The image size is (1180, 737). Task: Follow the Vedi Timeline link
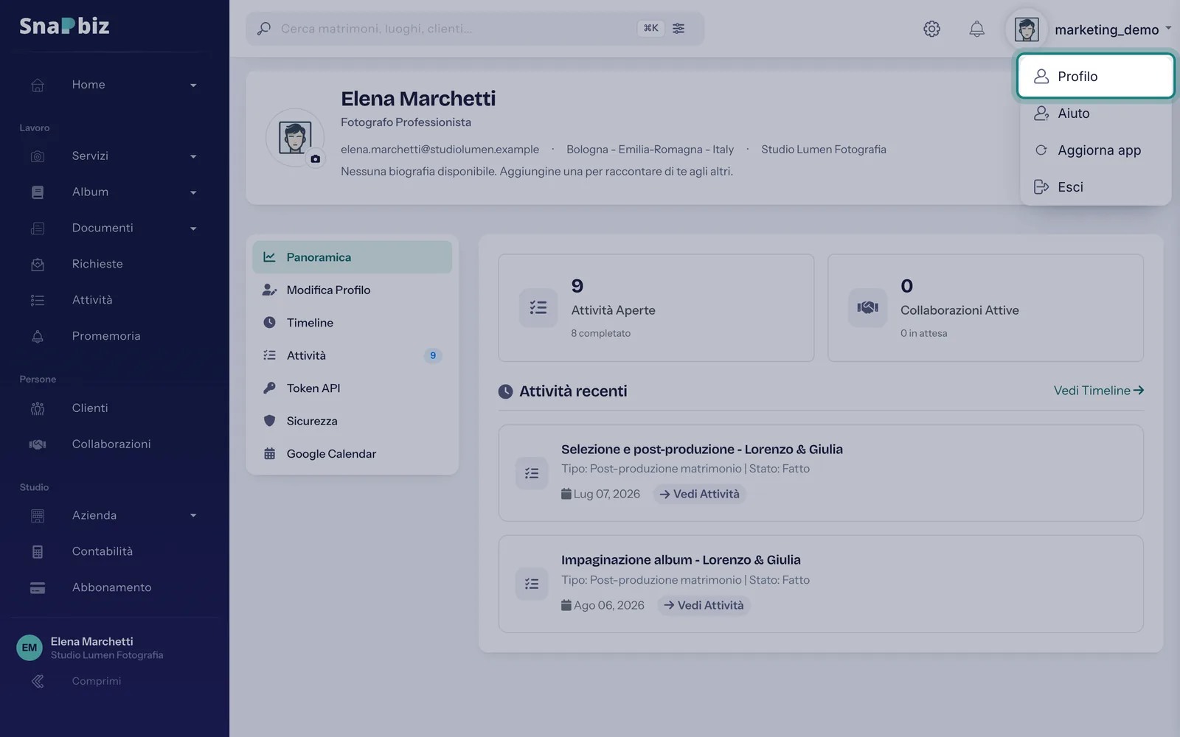click(x=1099, y=391)
